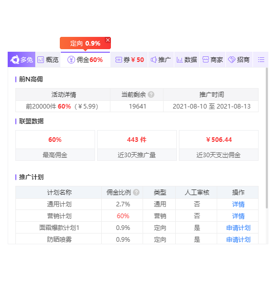Switch to the 数据 tab

[187, 59]
